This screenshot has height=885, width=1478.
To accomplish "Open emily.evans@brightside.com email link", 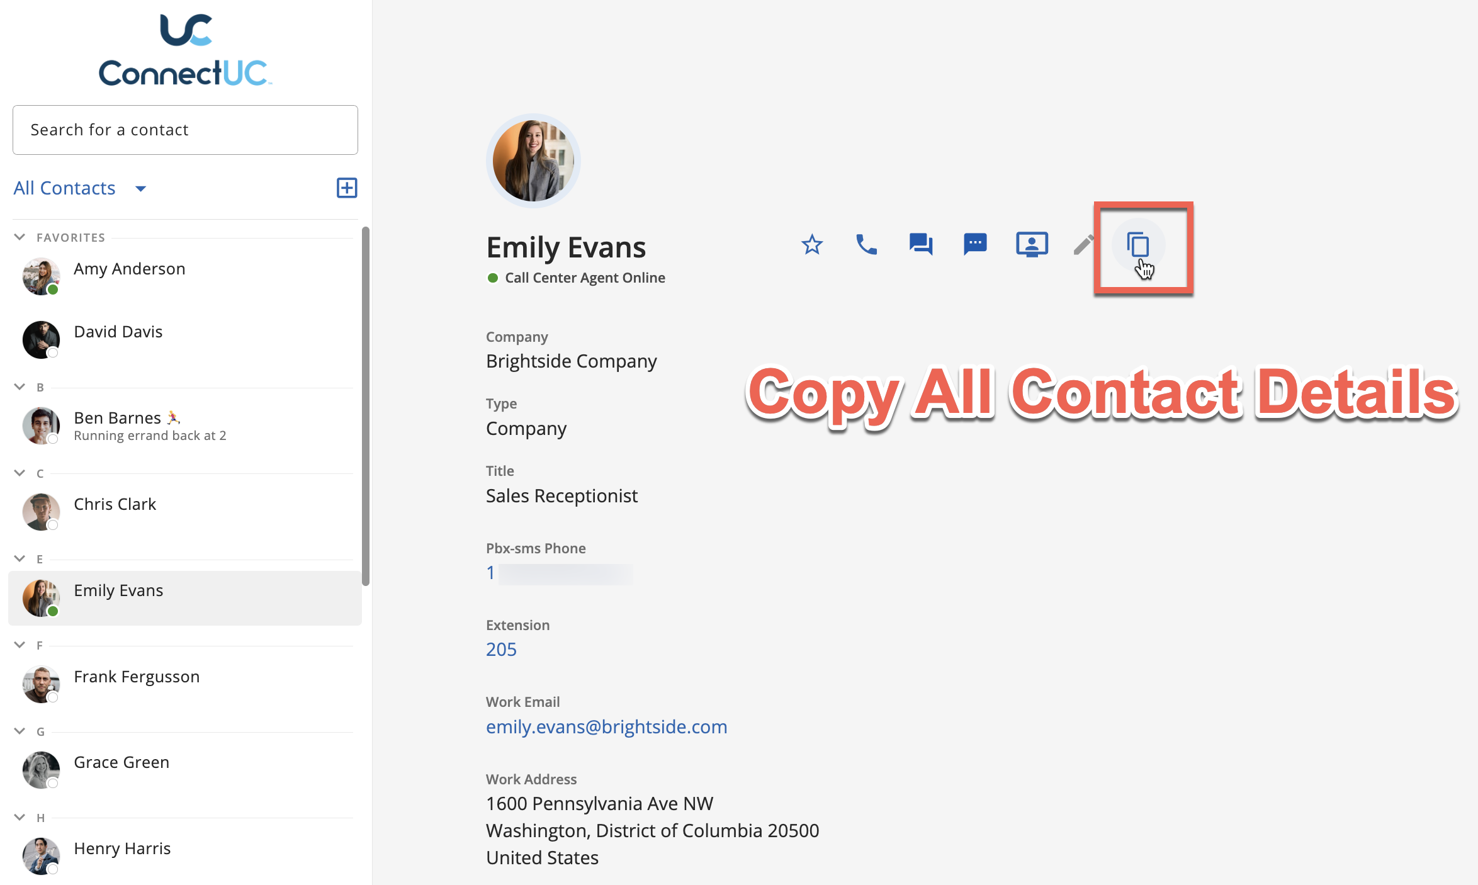I will pos(606,727).
